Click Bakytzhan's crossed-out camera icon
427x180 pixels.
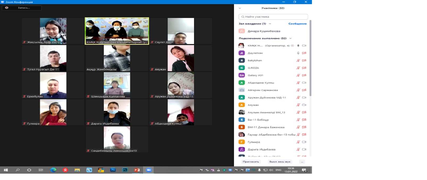304,60
